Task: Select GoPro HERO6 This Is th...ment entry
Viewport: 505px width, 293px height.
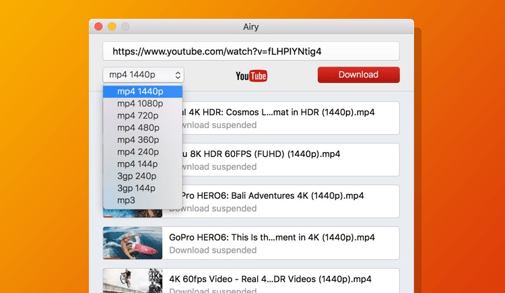Action: tap(251, 243)
